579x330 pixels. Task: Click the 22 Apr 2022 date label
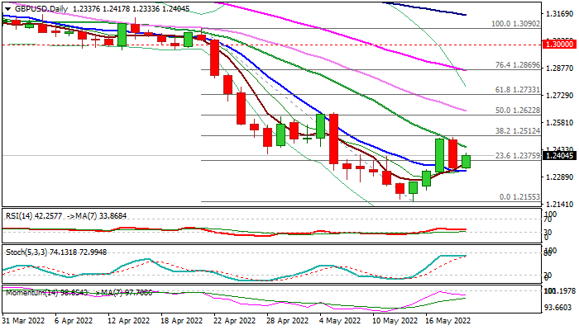[x=230, y=321]
